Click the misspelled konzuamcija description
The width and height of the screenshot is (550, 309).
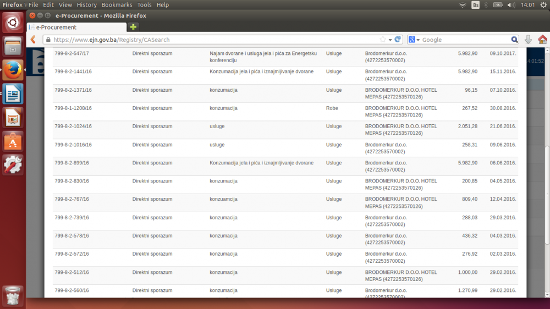point(223,199)
